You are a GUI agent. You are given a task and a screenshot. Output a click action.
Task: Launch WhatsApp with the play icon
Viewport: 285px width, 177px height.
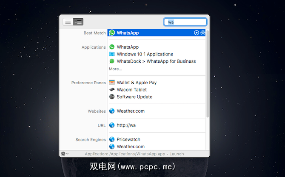tap(196, 33)
